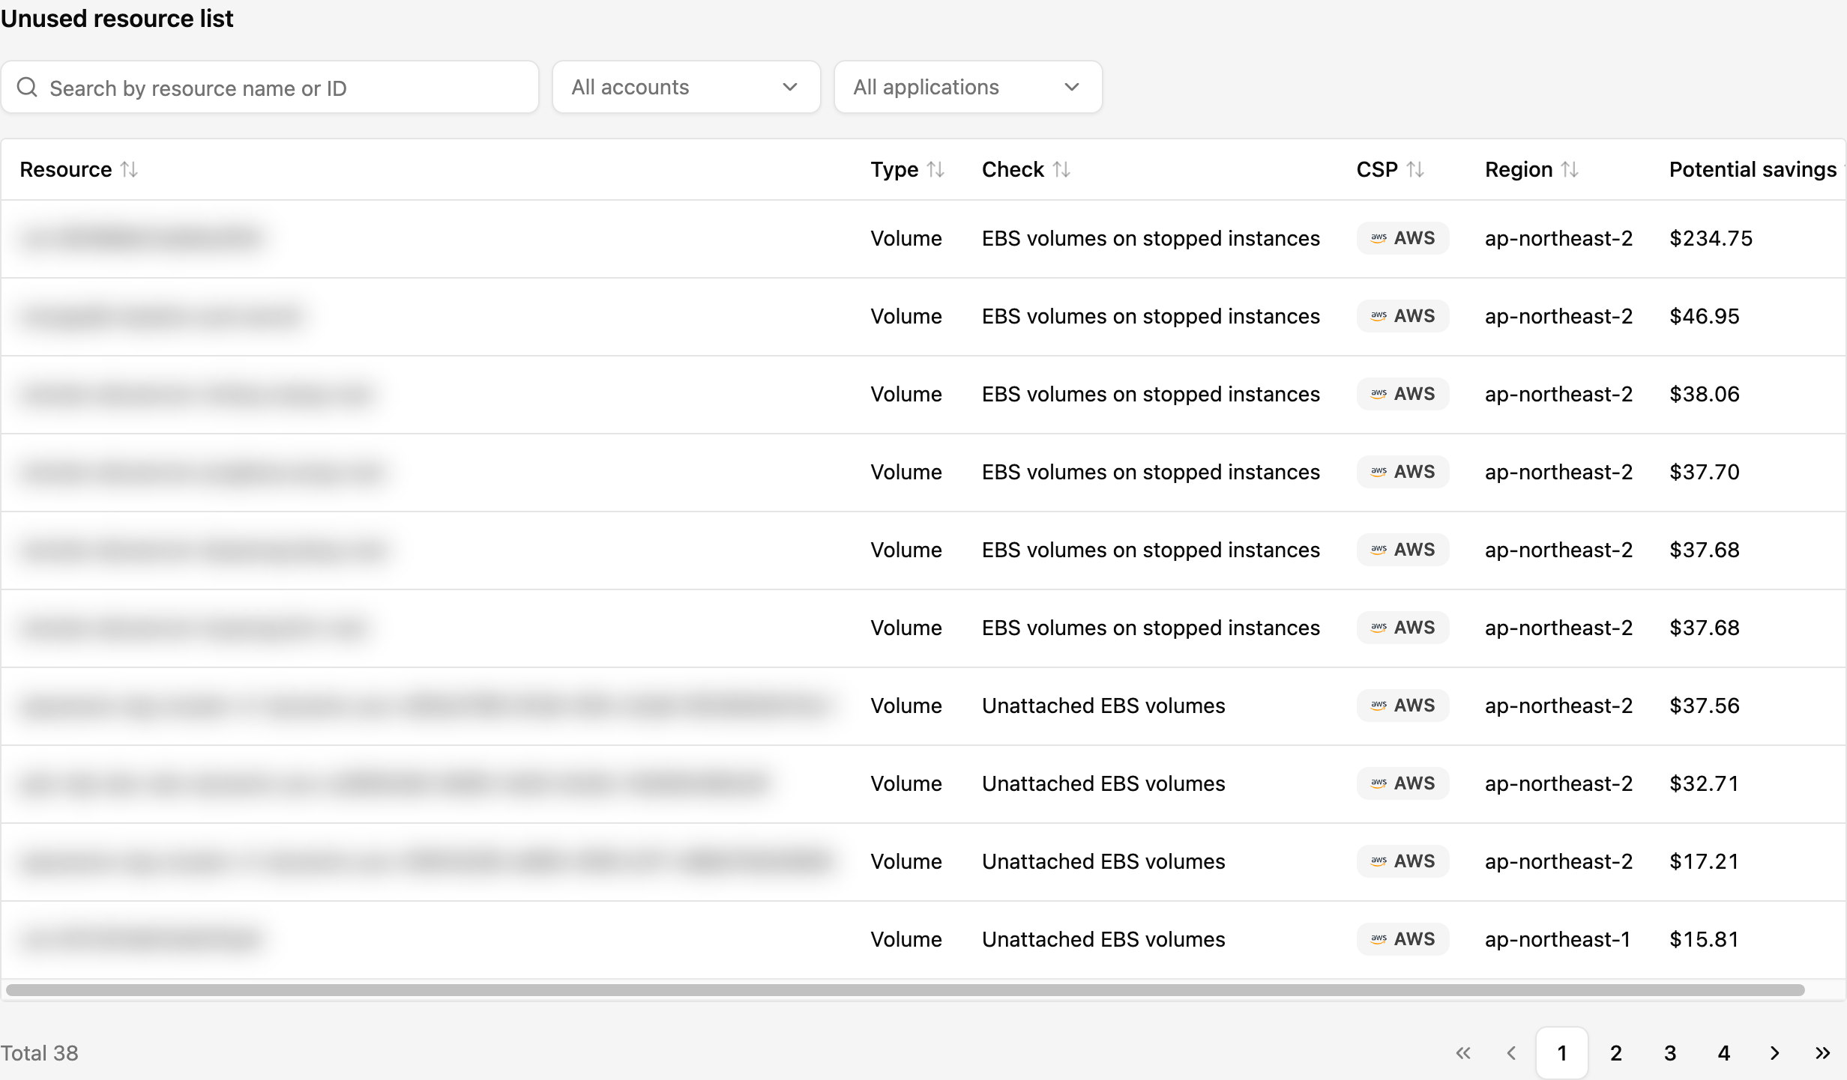This screenshot has height=1080, width=1847.
Task: Click the horizontal table scrollbar
Action: coord(905,990)
